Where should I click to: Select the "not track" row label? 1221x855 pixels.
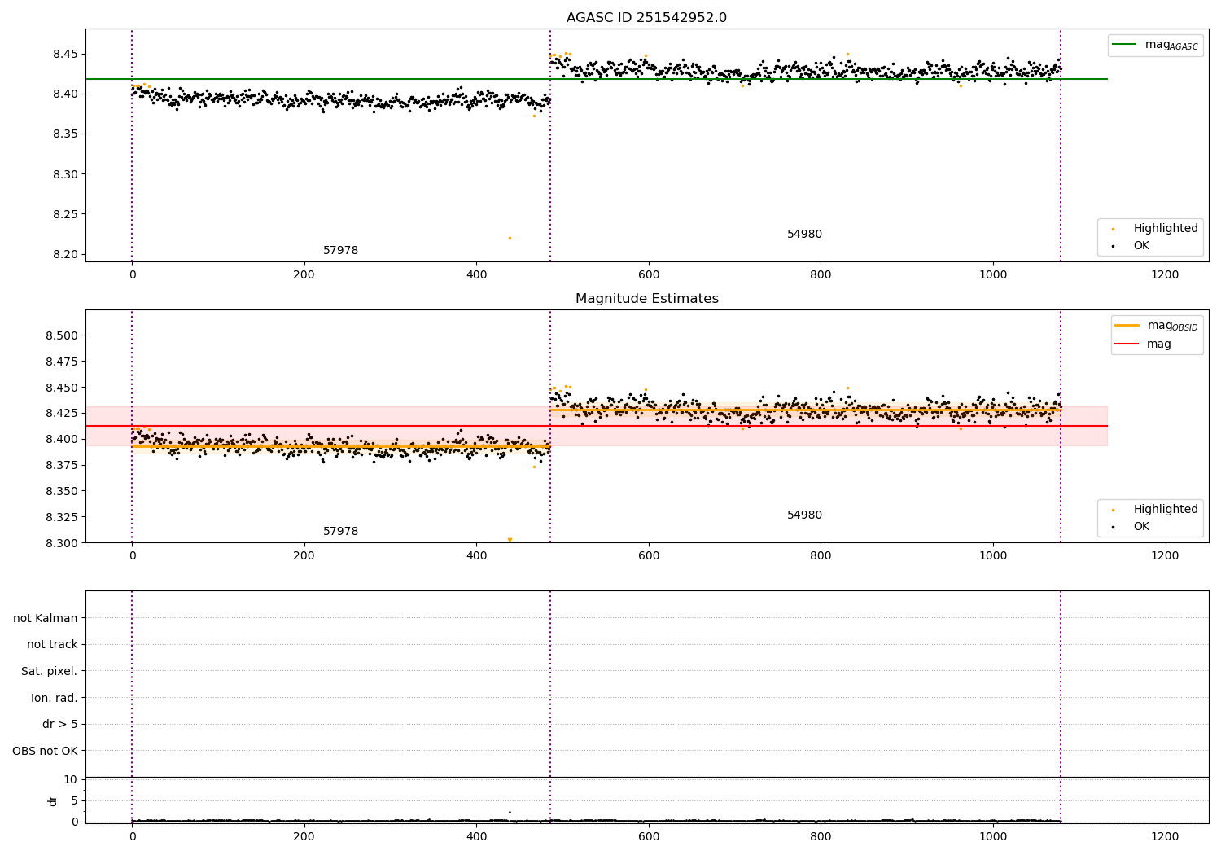[x=52, y=645]
